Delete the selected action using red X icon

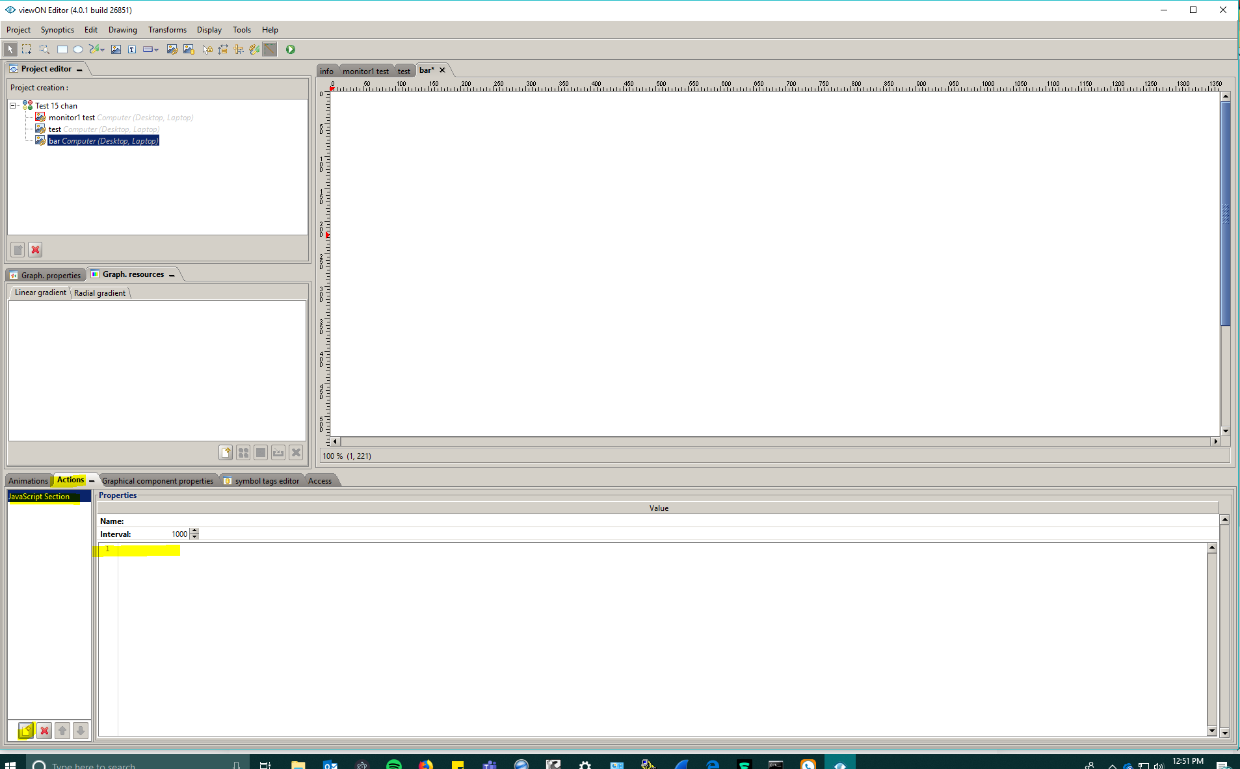click(x=44, y=731)
